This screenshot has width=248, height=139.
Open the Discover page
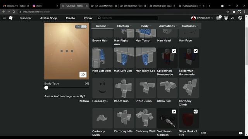26,18
